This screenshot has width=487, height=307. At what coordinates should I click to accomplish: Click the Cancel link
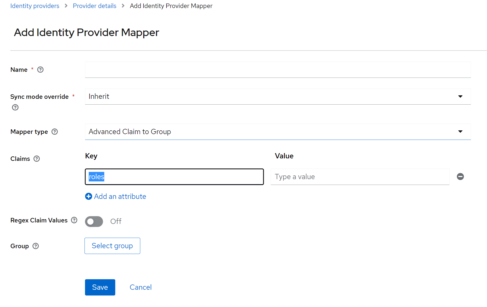click(x=140, y=287)
